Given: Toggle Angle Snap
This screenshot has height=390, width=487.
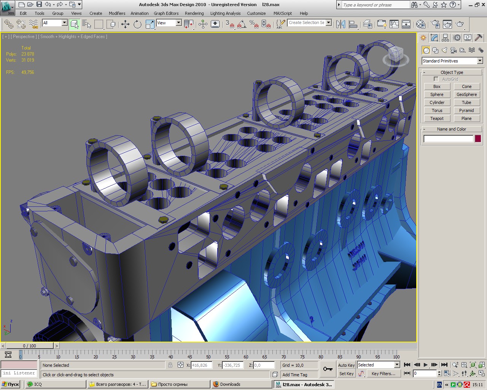Looking at the screenshot, I should (x=242, y=24).
